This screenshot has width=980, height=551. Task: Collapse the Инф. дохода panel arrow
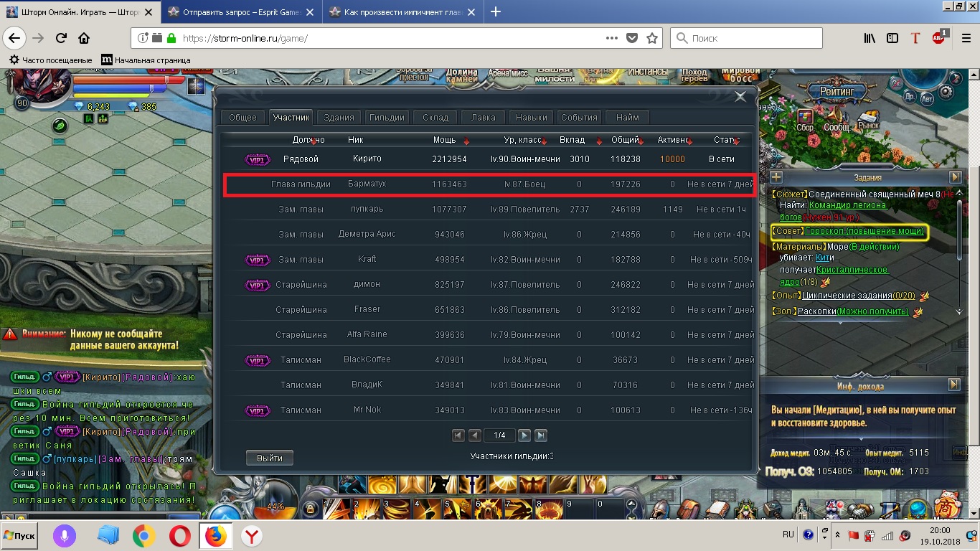point(953,385)
